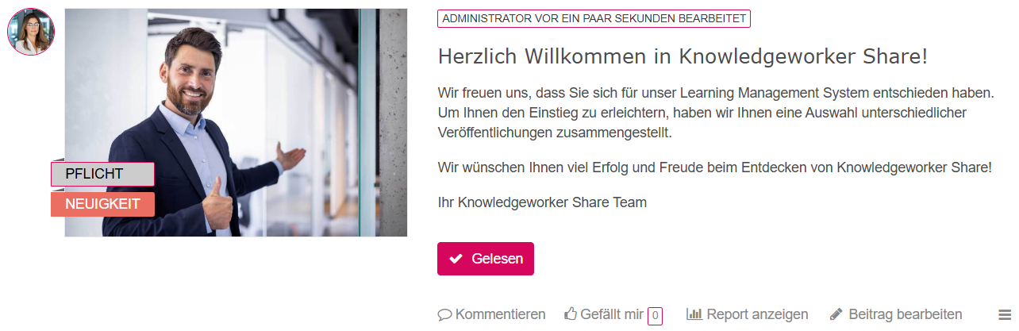Click the Kommentieren link text
The height and width of the screenshot is (331, 1019).
coord(500,314)
